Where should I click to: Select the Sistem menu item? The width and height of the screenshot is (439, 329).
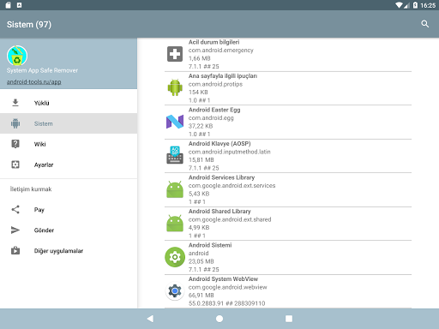pos(69,123)
